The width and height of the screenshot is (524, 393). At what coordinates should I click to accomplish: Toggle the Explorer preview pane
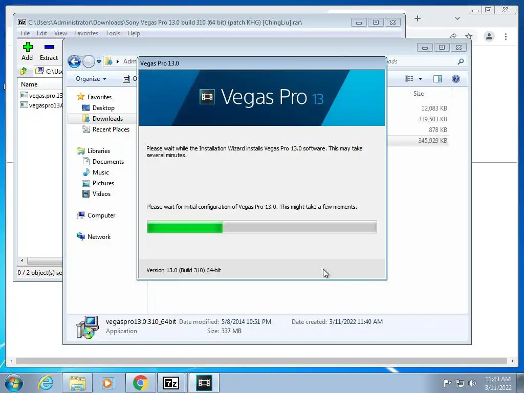437,78
